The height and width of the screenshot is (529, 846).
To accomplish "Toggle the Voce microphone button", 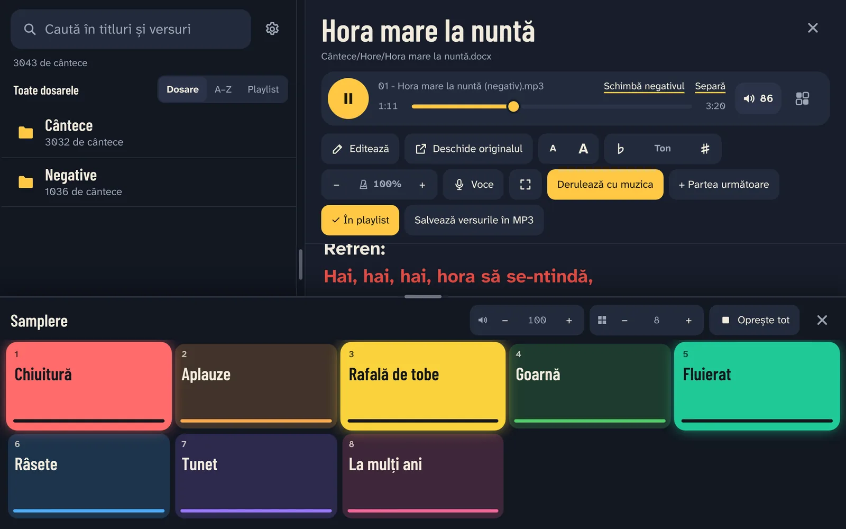I will point(474,185).
